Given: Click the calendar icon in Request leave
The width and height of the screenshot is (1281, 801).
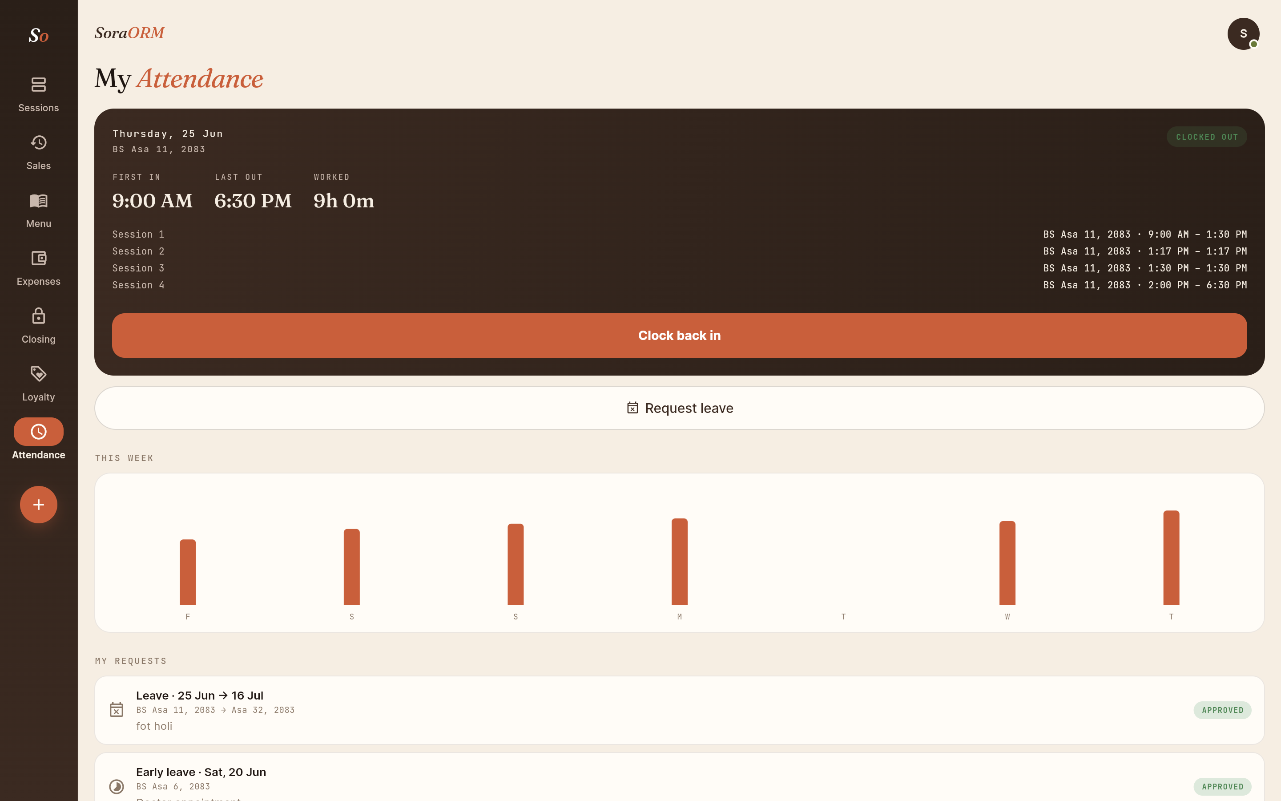Looking at the screenshot, I should tap(632, 407).
